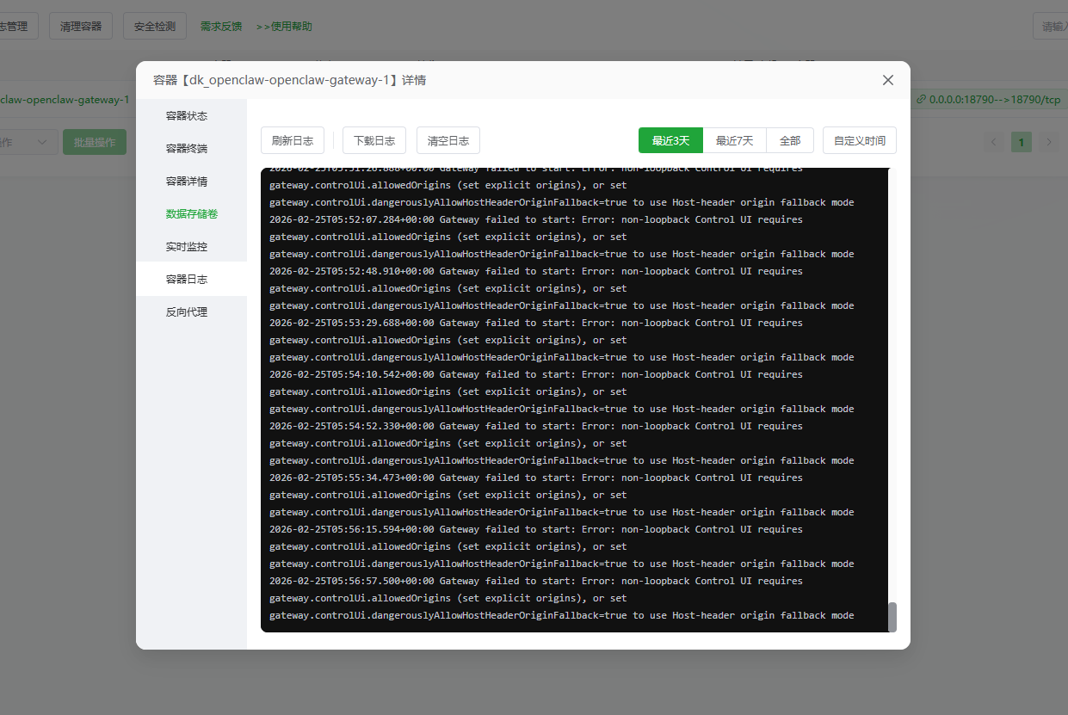Viewport: 1068px width, 715px height.
Task: Open the 需求反馈 feedback link
Action: 220,27
